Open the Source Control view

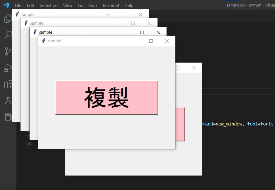8,51
